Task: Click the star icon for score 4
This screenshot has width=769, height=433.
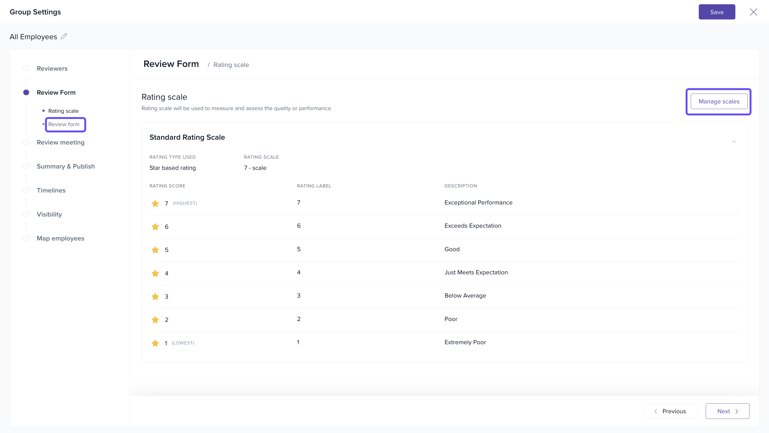Action: 155,273
